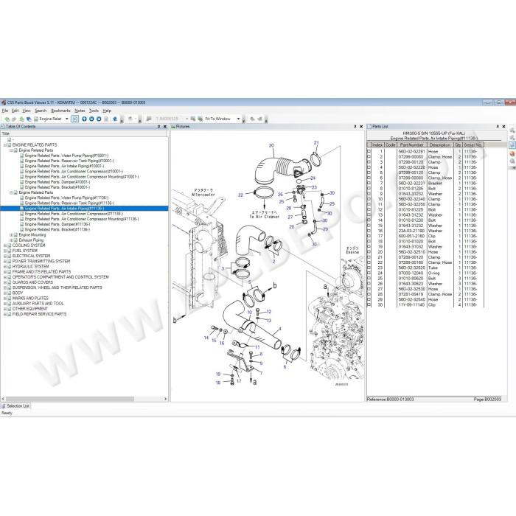Screen dimensions: 516x516
Task: Click the Serial No. column header
Action: (x=473, y=144)
